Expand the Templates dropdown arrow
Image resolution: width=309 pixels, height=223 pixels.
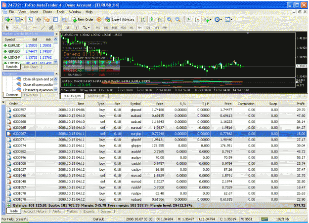pyautogui.click(x=231, y=19)
